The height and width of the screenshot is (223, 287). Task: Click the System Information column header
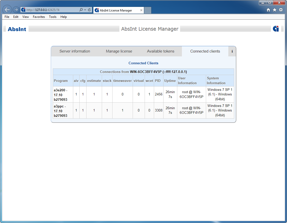pos(220,81)
